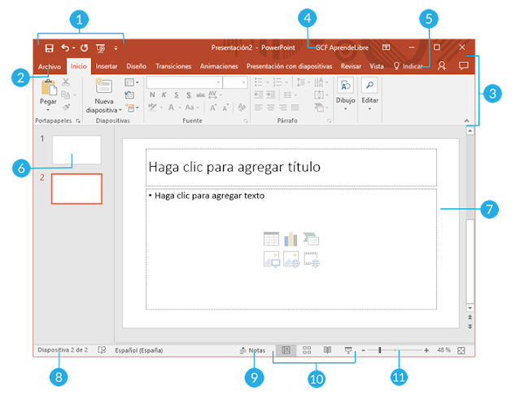Switch to the Vista tab
Screen dimensions: 520x417
click(x=377, y=66)
